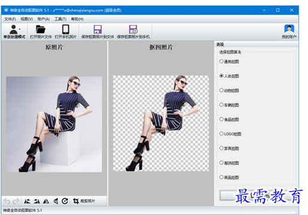
Task: Select 人体抠图 algorithm radio button
Action: click(221, 76)
